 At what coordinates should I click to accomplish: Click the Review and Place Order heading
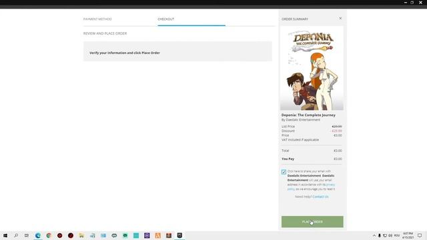105,33
